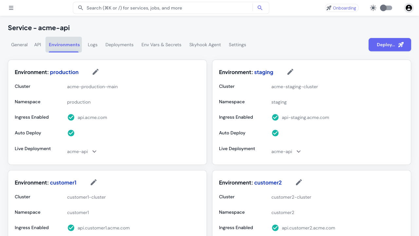Click the edit pencil next to production environment
The image size is (419, 236).
coord(95,71)
